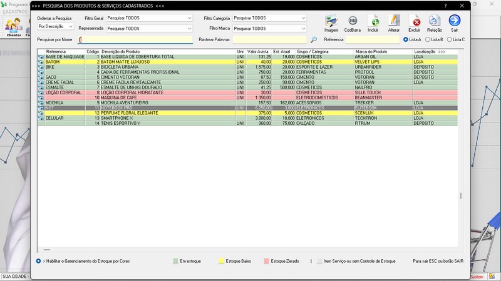Open the Relação report icon
The image size is (501, 281).
coord(435,23)
